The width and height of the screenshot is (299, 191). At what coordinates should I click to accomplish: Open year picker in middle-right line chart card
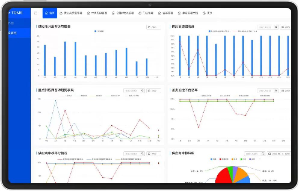pos(285,90)
